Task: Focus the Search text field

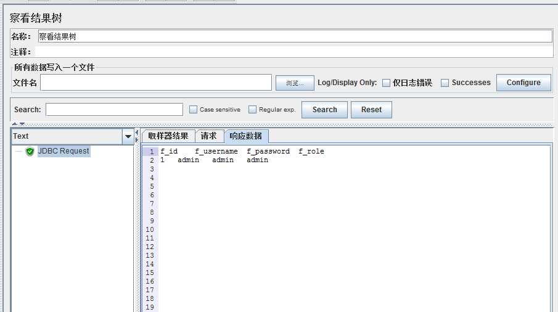Action: pyautogui.click(x=114, y=110)
